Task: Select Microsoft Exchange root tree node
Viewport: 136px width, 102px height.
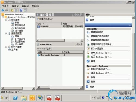Action: click(14, 14)
